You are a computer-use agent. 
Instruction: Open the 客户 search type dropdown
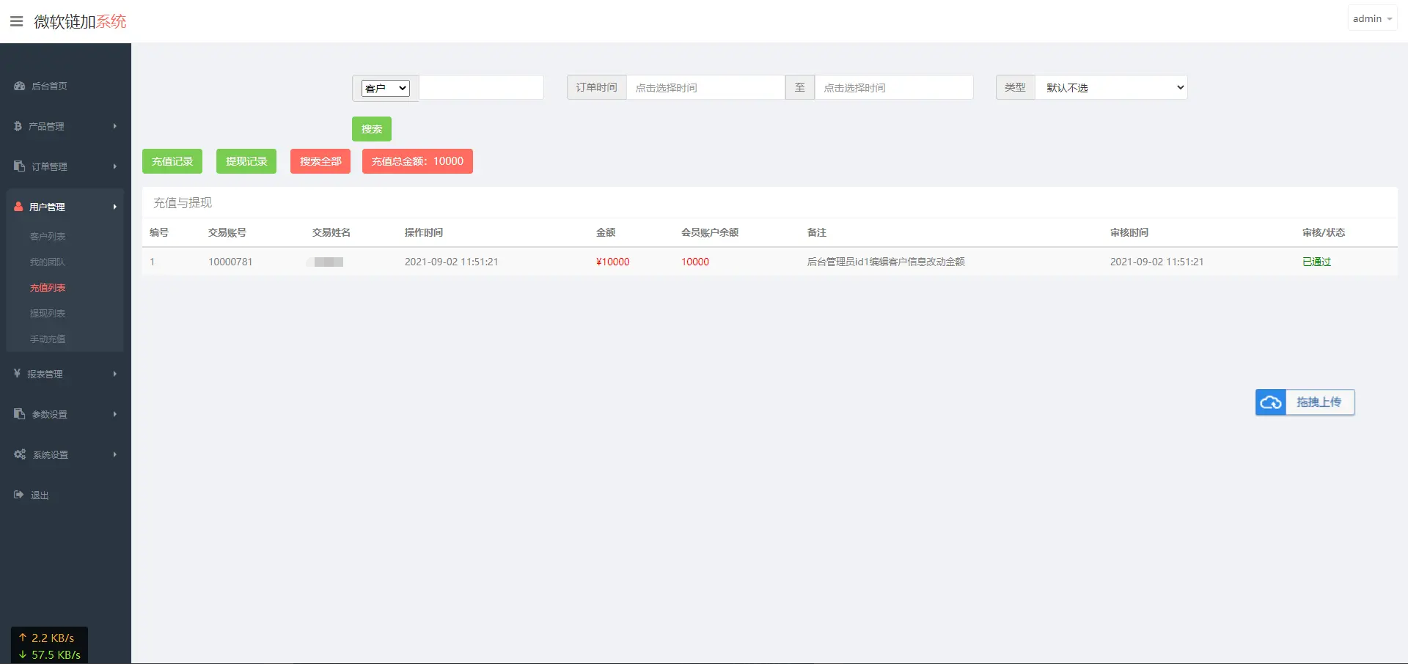384,87
